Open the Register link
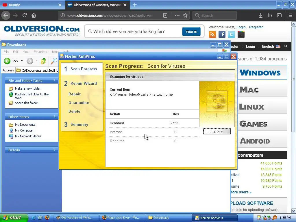The height and width of the screenshot is (222, 296). click(256, 27)
